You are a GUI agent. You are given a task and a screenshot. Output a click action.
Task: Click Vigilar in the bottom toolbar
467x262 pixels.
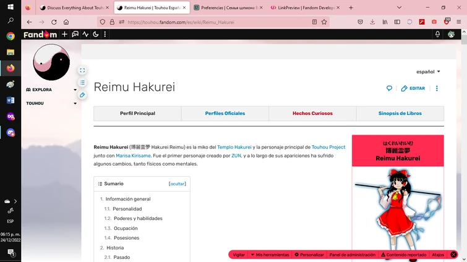click(239, 255)
